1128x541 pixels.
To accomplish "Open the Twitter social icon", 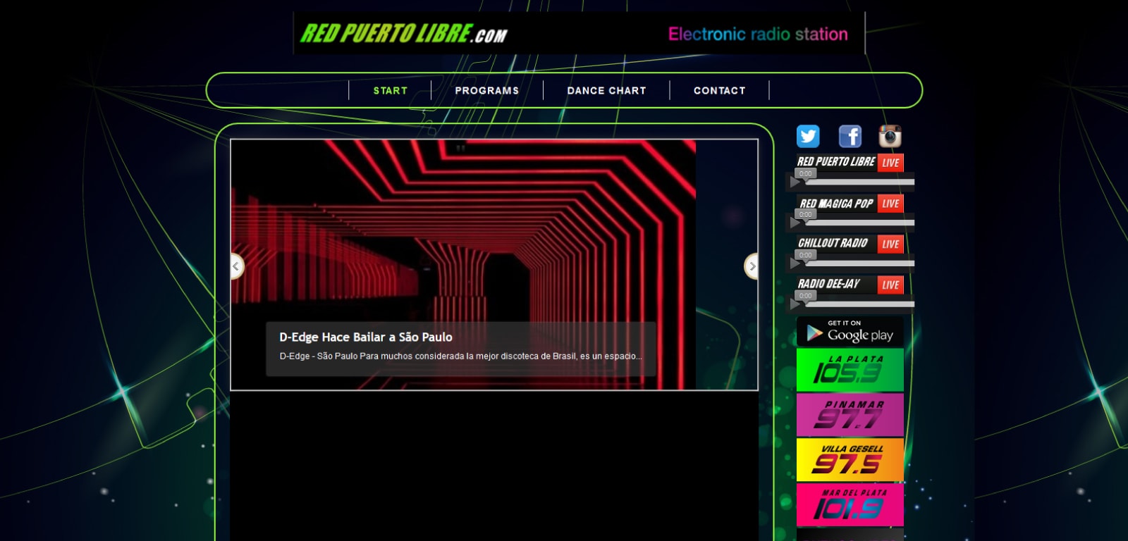I will point(808,136).
